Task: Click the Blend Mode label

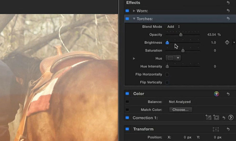Action: click(152, 27)
